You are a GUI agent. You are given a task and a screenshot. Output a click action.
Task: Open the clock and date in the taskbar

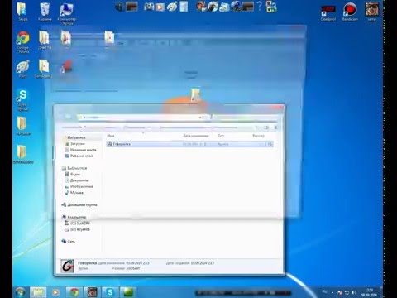click(x=369, y=292)
